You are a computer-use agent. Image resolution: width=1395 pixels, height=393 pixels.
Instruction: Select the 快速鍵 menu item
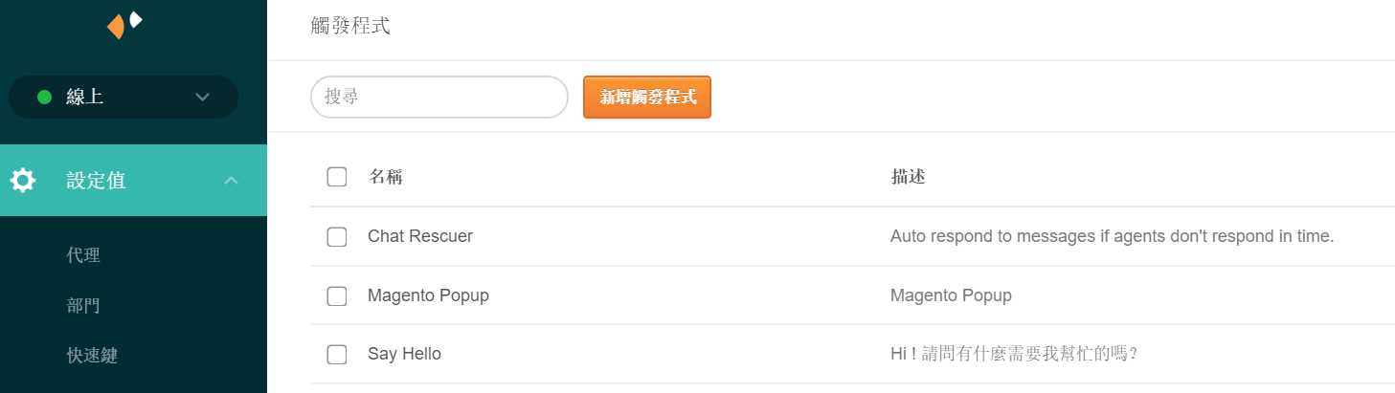[92, 356]
